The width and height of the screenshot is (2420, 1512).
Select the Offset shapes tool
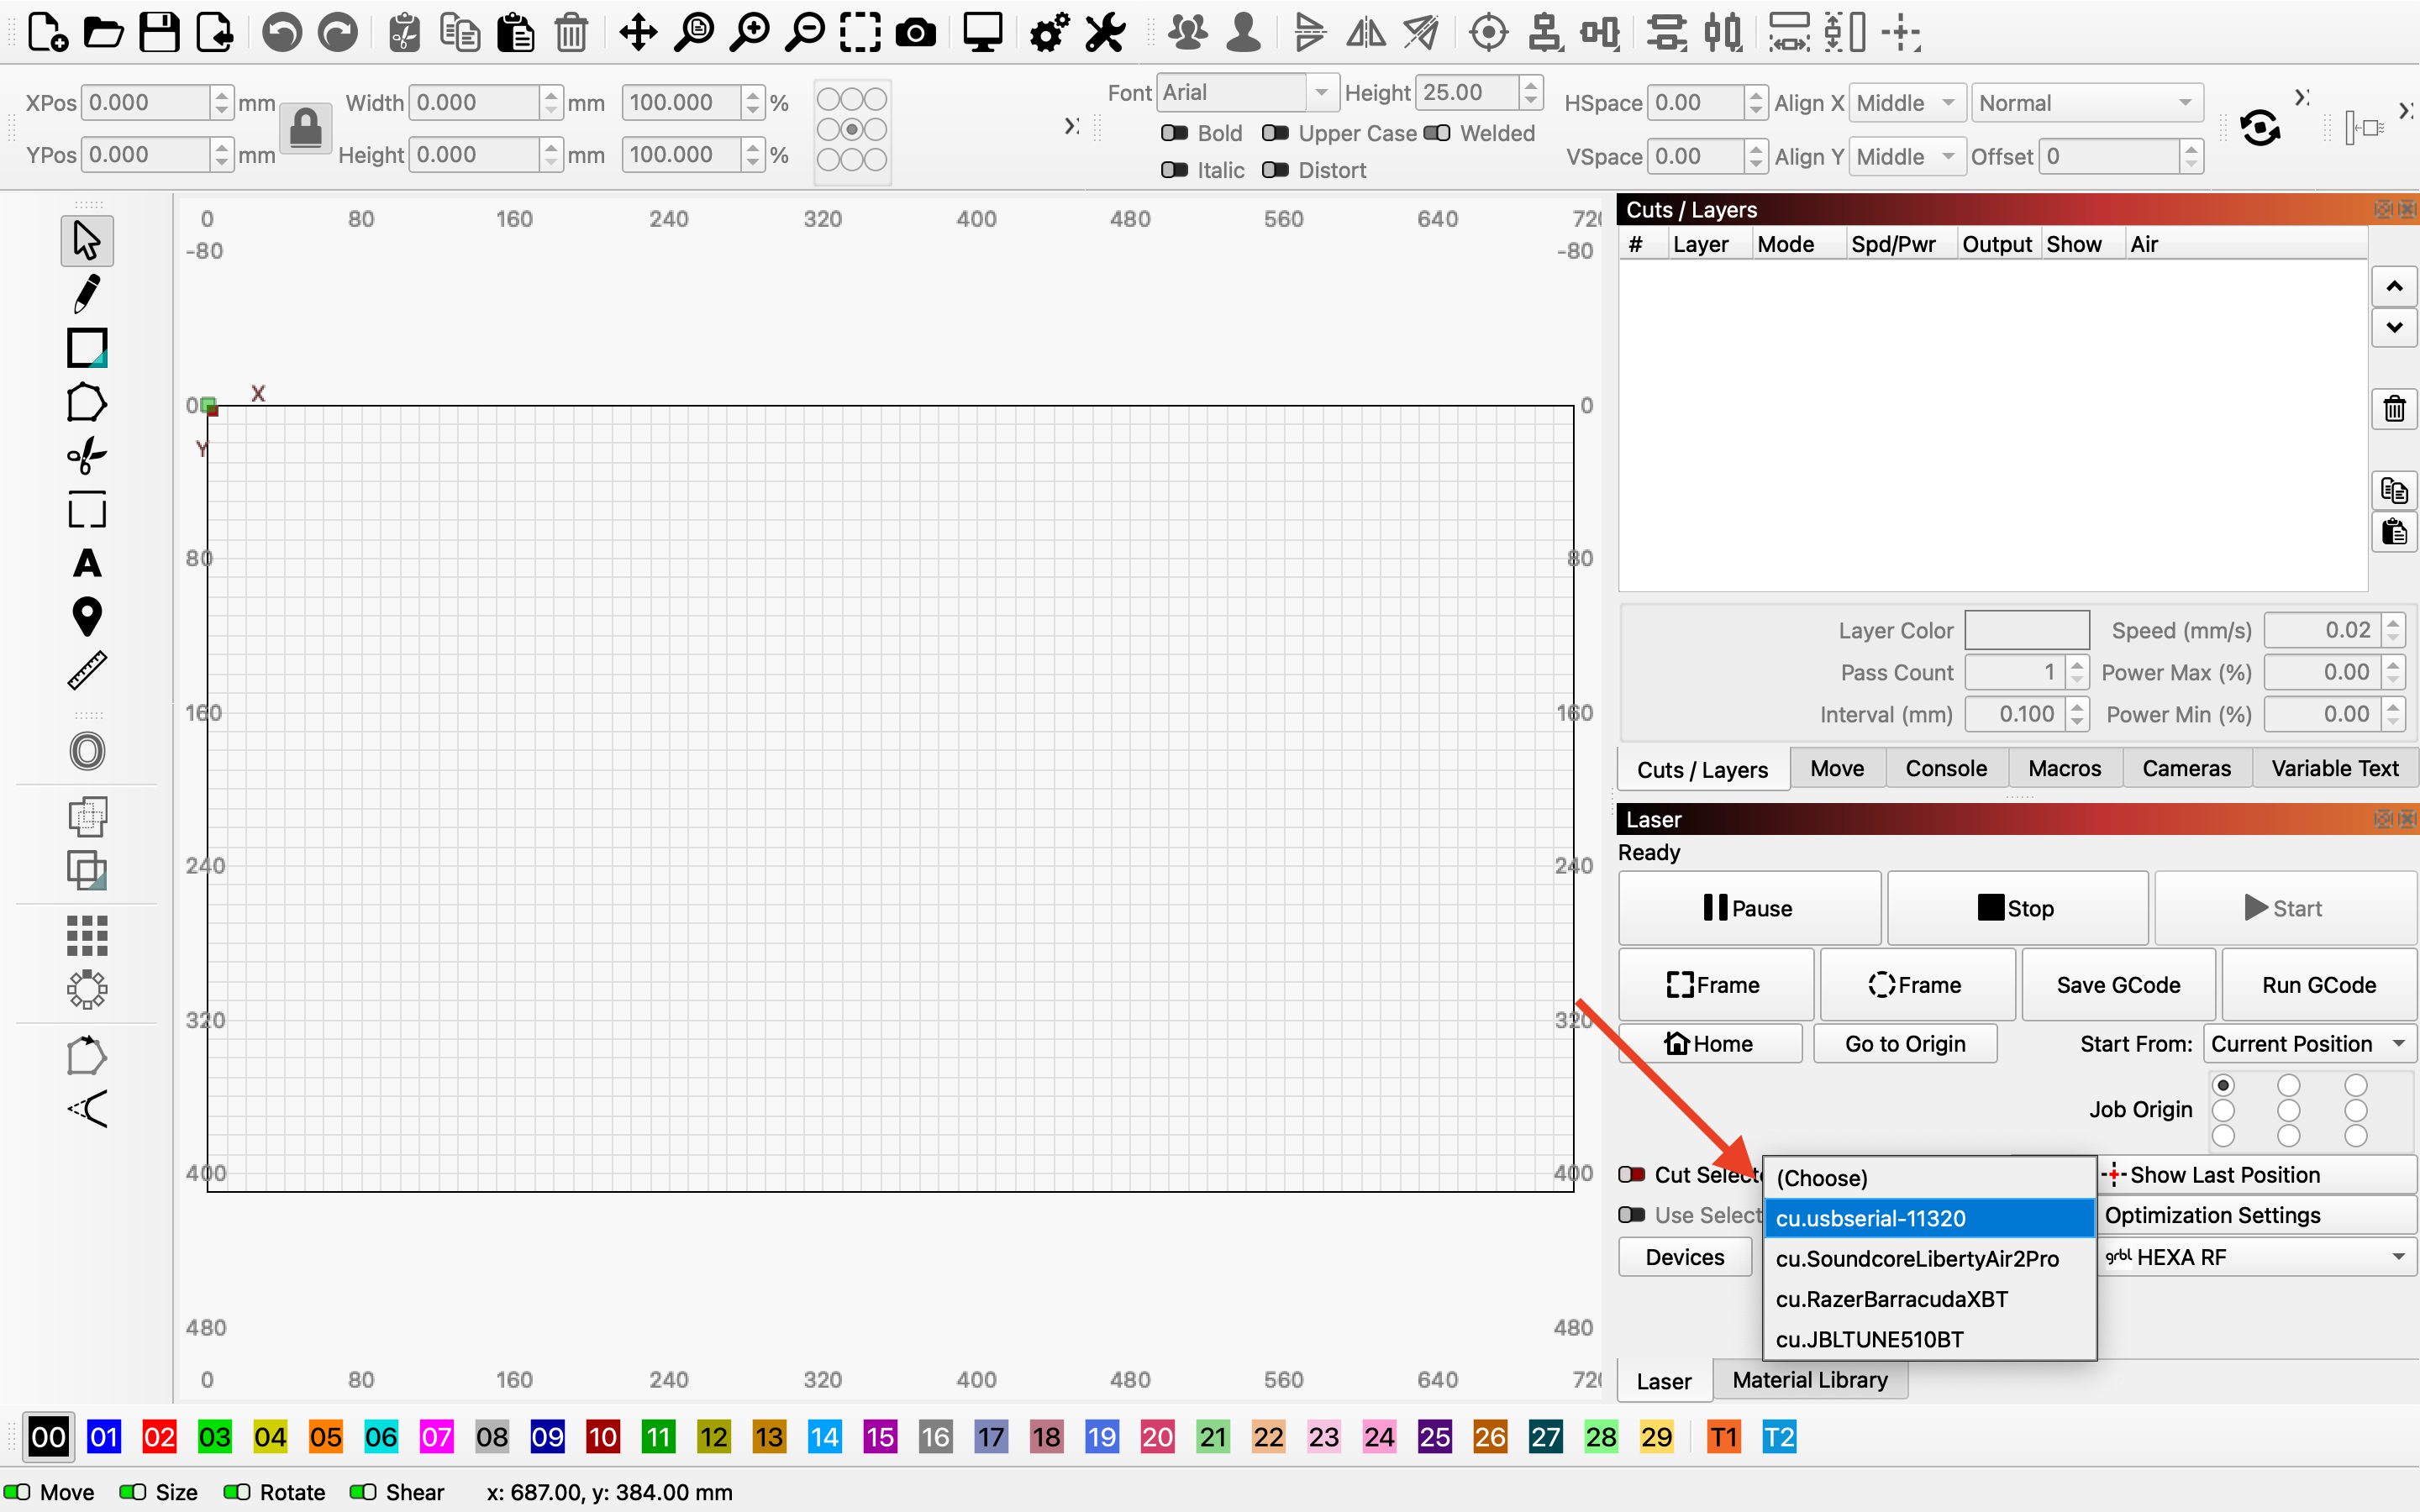[87, 751]
